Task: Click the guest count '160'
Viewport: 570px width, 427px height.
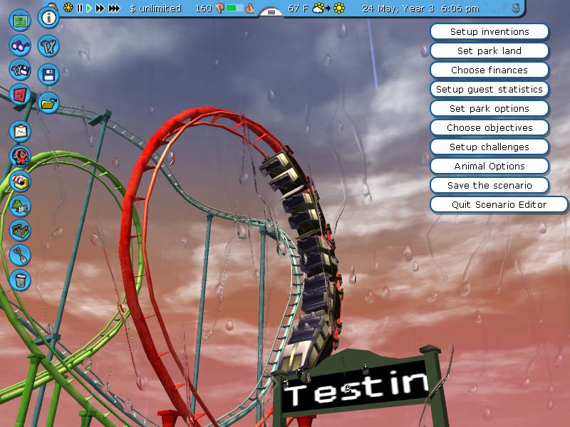Action: [x=204, y=9]
